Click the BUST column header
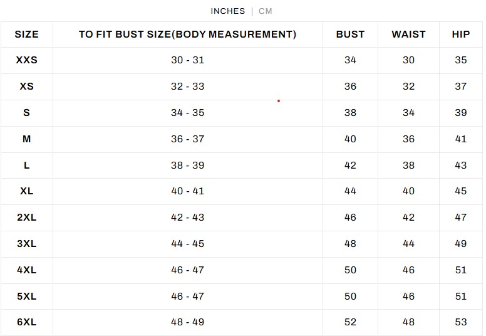Viewport: 486px width, 336px height. coord(350,34)
